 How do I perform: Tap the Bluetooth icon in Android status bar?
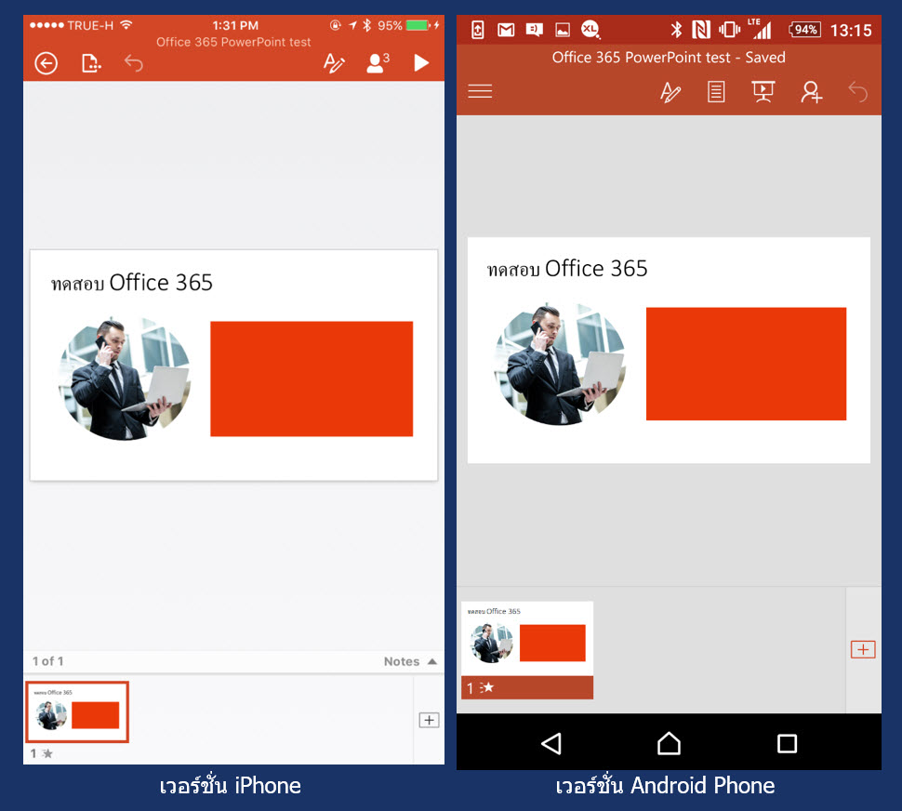click(677, 30)
